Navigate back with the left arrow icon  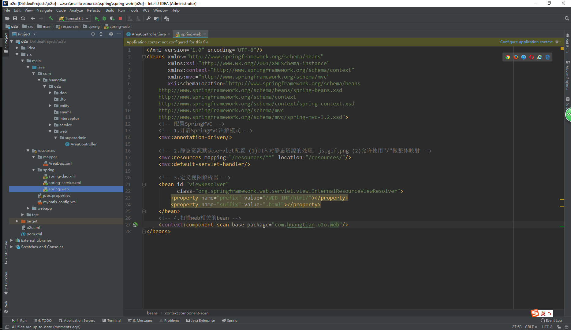tap(33, 18)
